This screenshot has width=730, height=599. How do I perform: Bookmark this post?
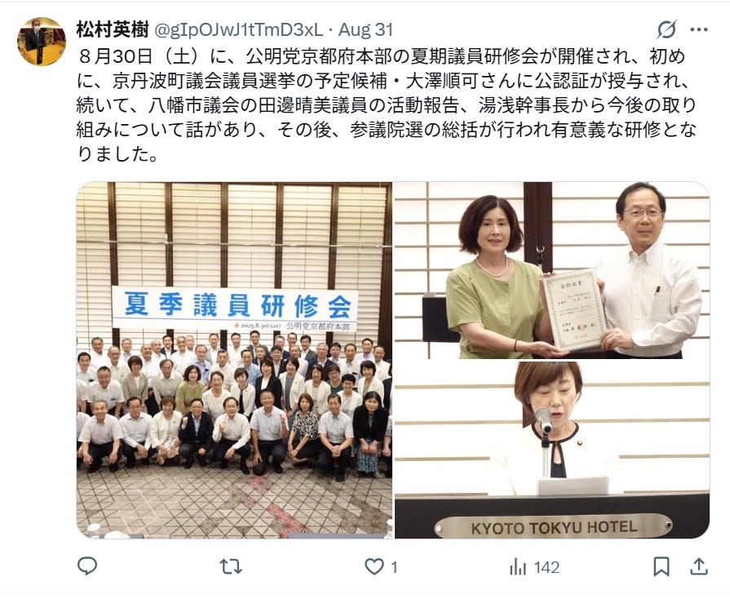tap(661, 567)
